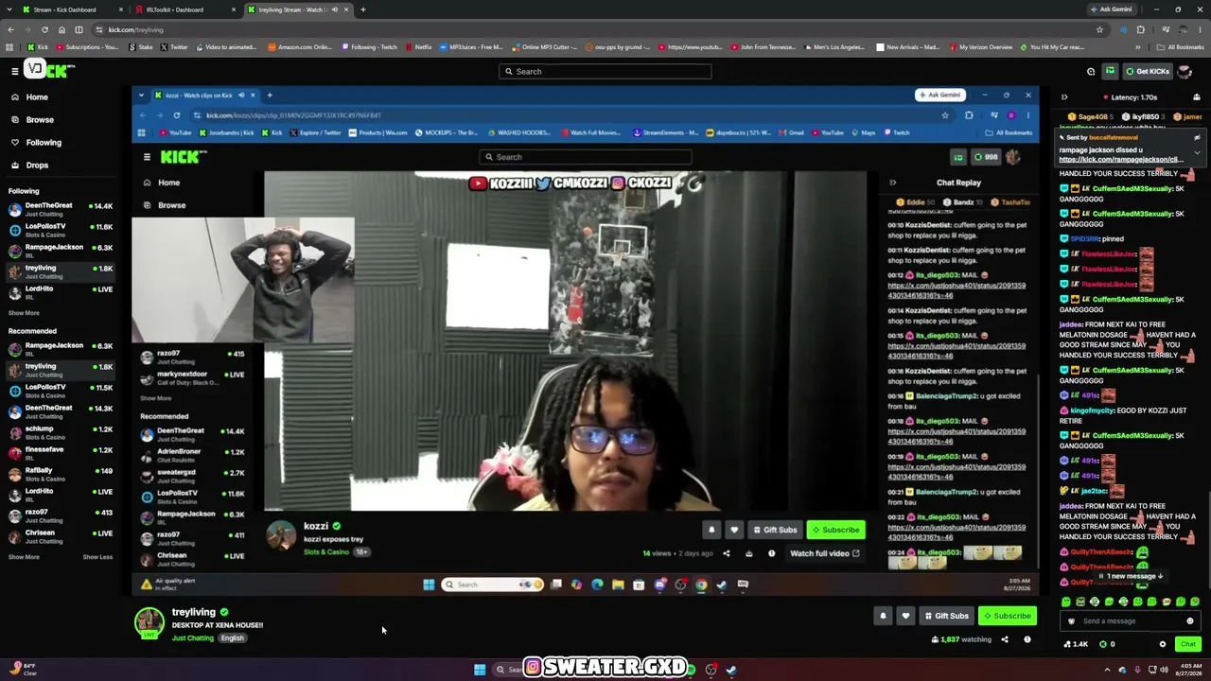Click Subscribe below the treyliving stream
The width and height of the screenshot is (1211, 681).
[x=1007, y=616]
